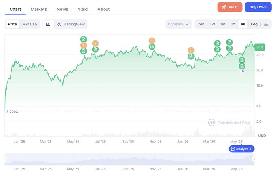Select the Price view toggle
275x176 pixels.
(x=13, y=24)
